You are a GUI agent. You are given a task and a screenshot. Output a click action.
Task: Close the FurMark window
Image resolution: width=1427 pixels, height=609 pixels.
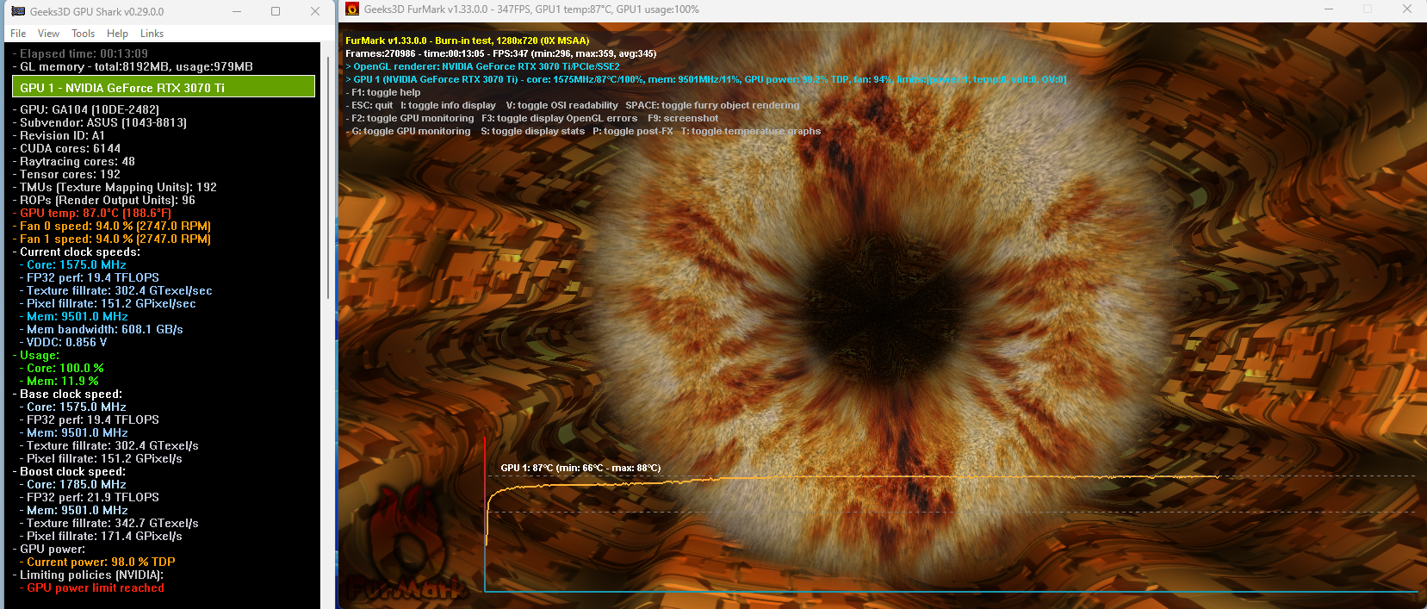[1407, 9]
